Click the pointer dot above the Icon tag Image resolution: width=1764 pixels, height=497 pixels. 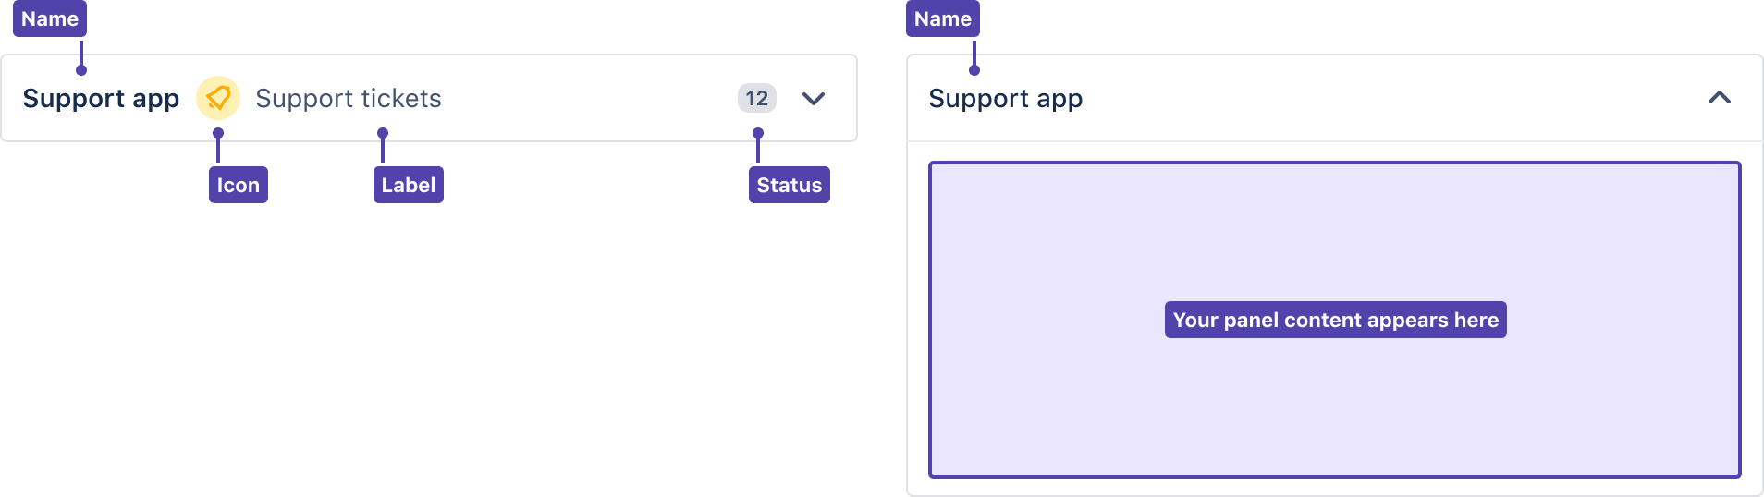click(218, 133)
